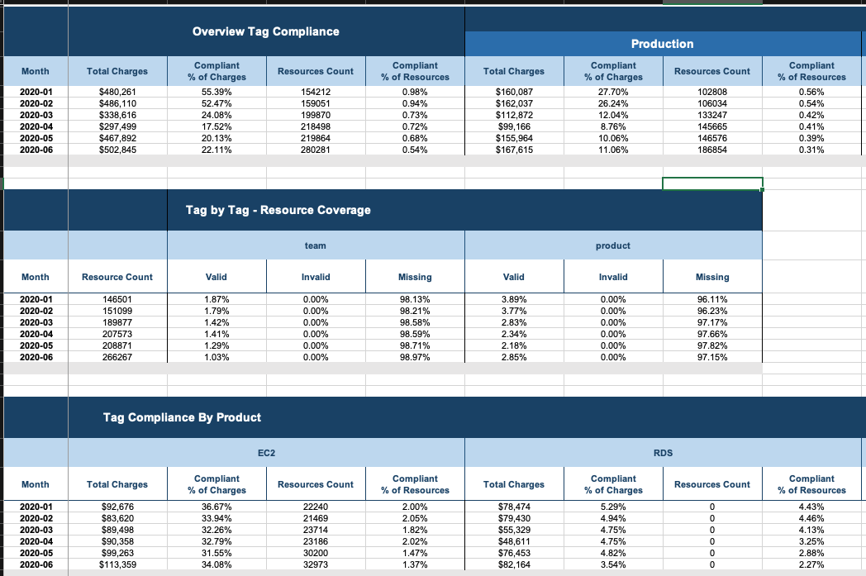
Task: Select the 2020-06 month cell under Overview
Action: pos(36,150)
